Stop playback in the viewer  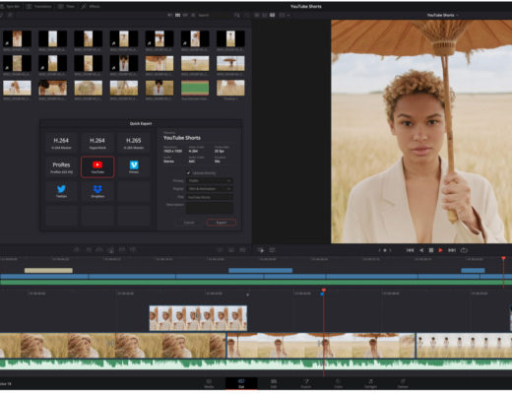[x=431, y=250]
